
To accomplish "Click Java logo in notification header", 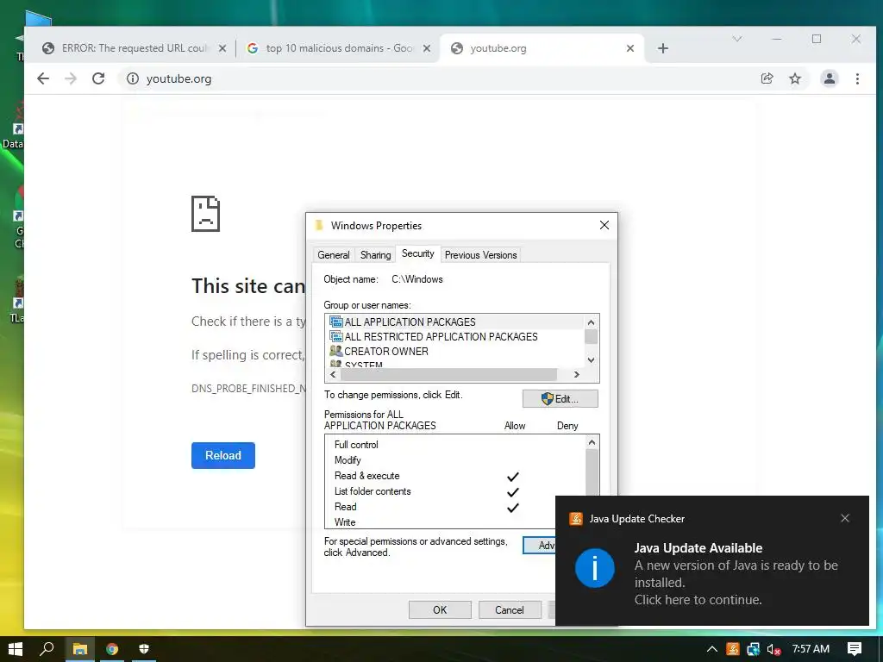I will pyautogui.click(x=575, y=518).
